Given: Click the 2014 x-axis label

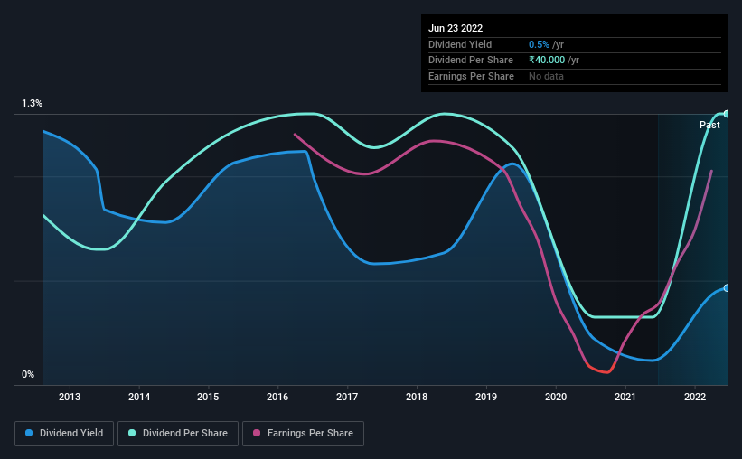Looking at the screenshot, I should [139, 397].
